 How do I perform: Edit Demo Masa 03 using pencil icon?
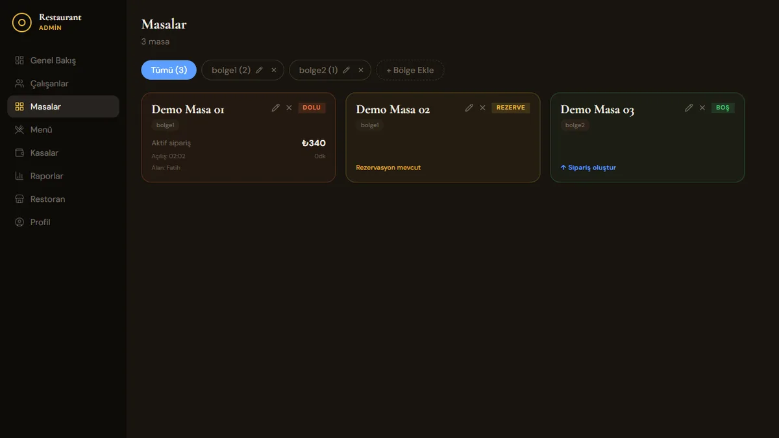(689, 108)
